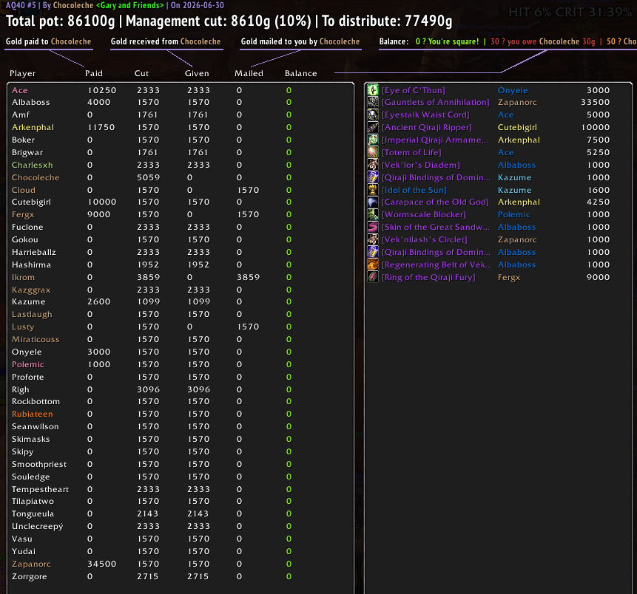This screenshot has width=637, height=594.
Task: Select player Zapanorc in the player list
Action: pos(31,564)
